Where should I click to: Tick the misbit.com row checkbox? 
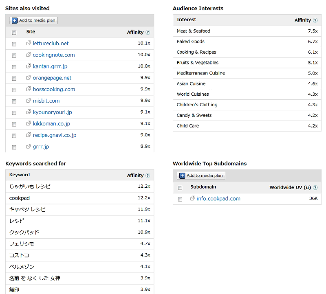[x=14, y=101]
